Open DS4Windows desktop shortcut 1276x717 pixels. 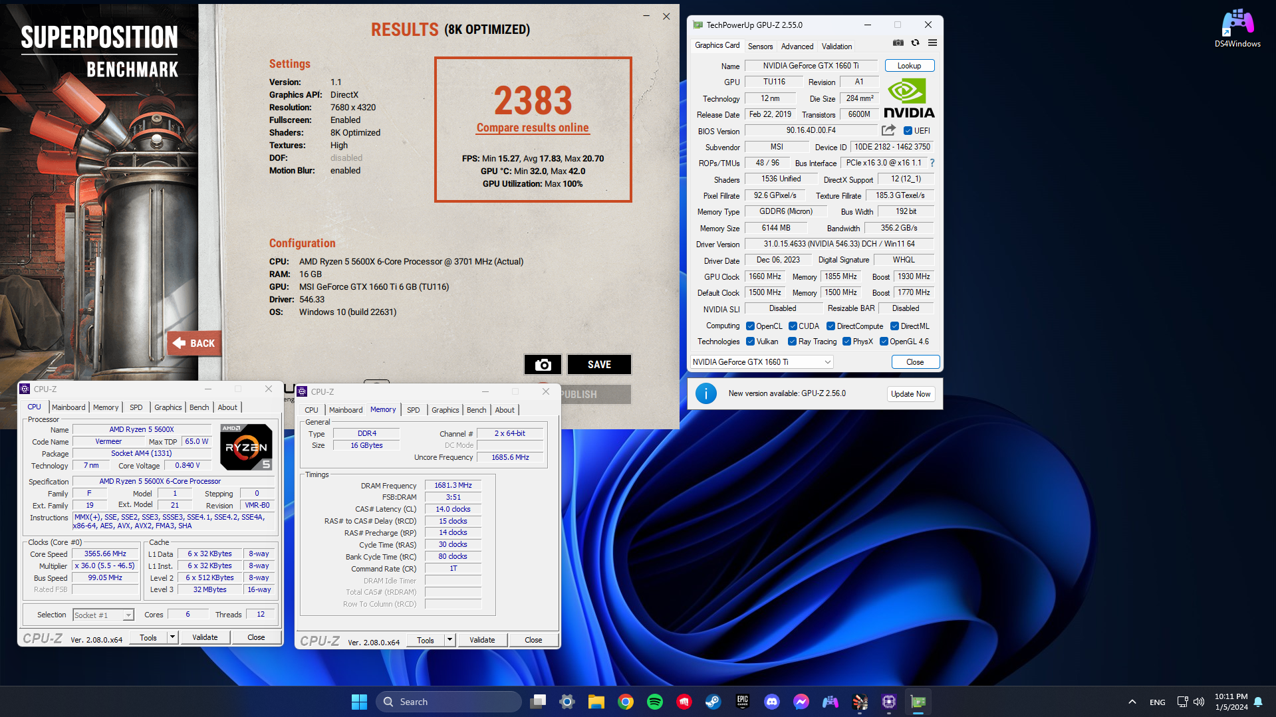tap(1237, 29)
